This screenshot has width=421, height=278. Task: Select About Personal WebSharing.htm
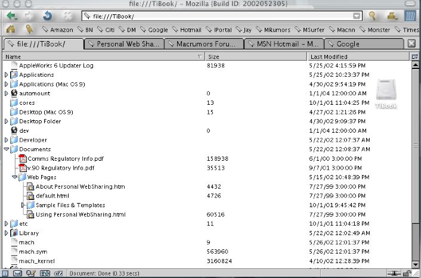[x=207, y=186]
